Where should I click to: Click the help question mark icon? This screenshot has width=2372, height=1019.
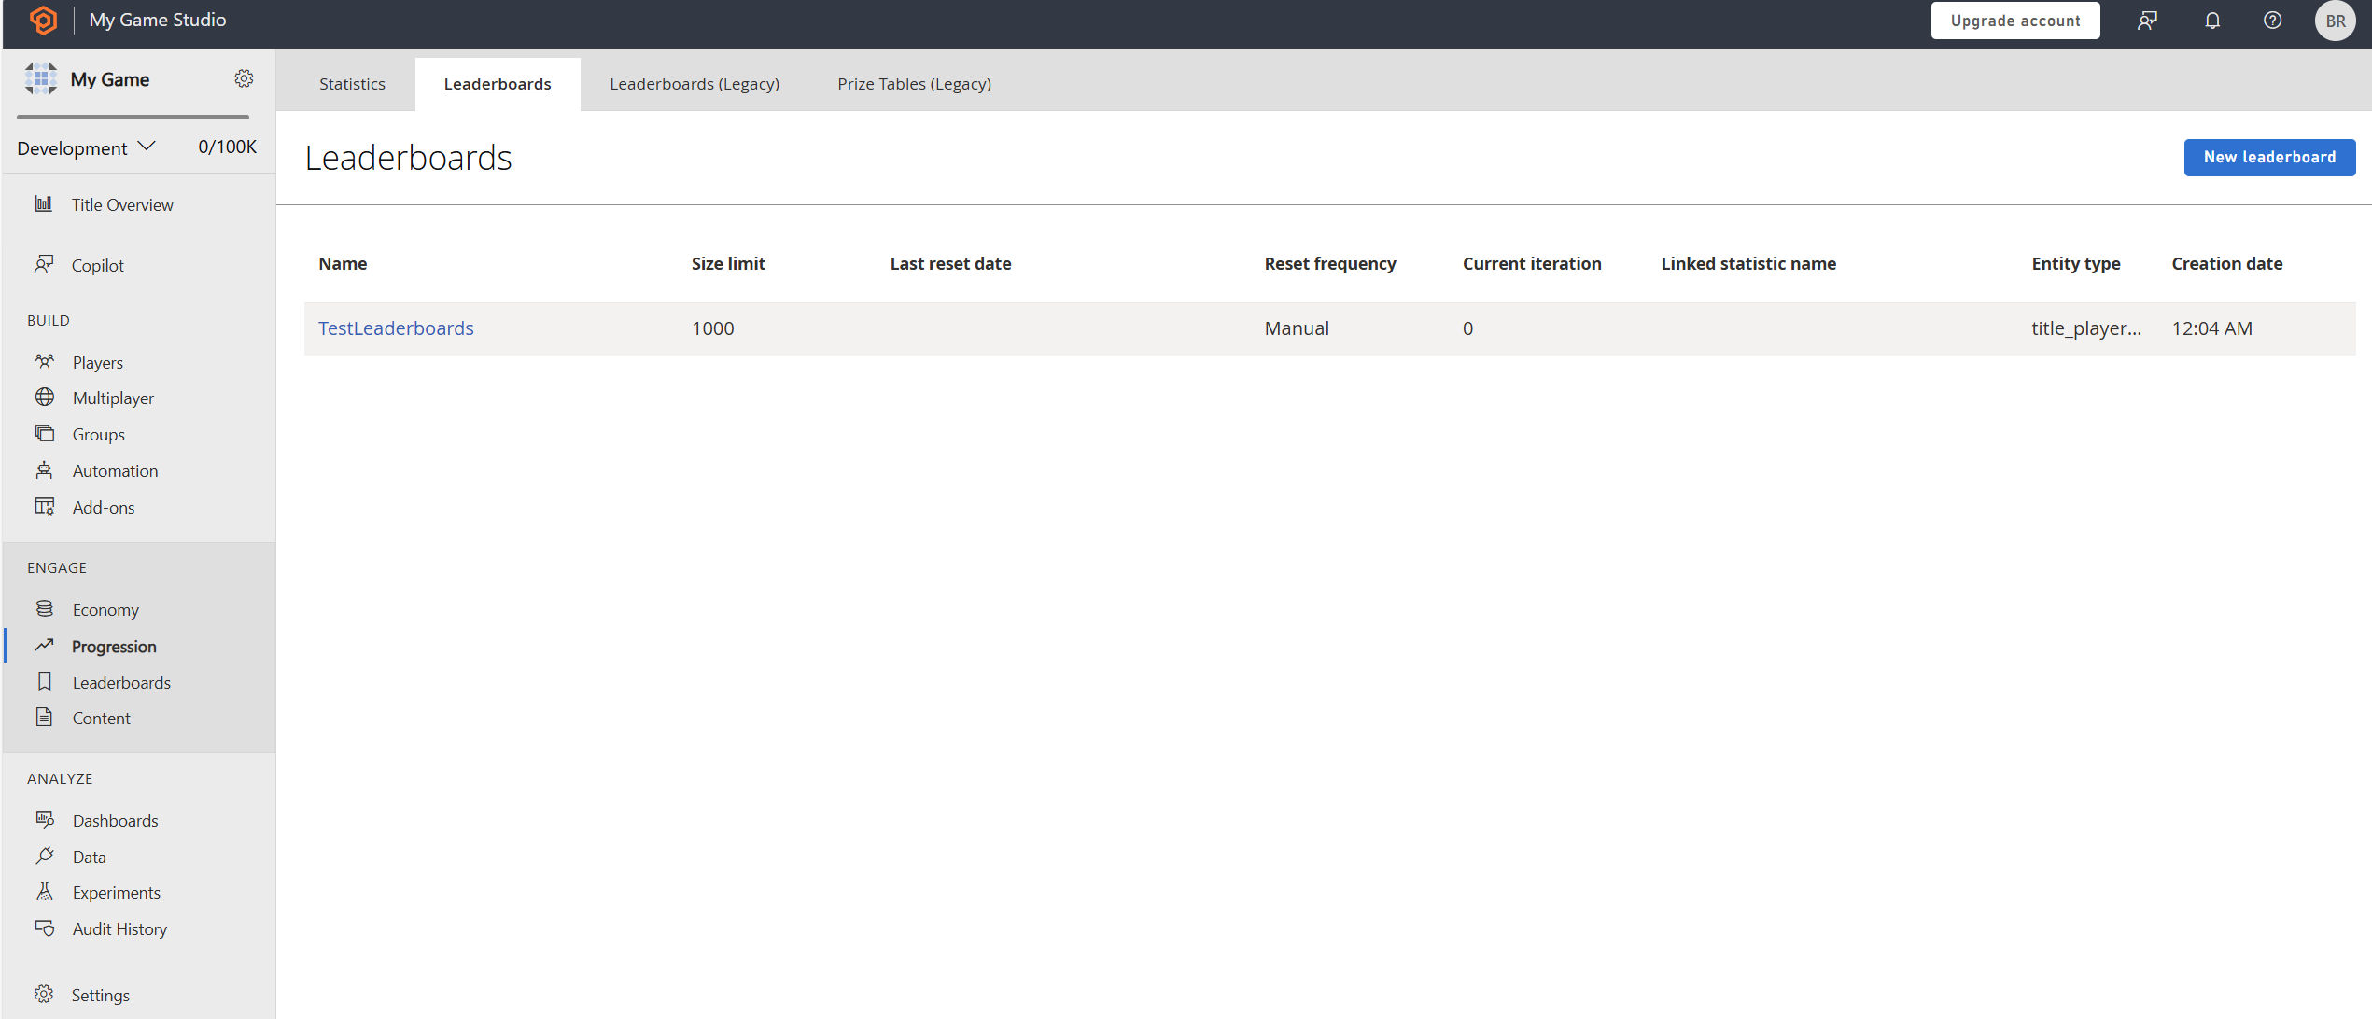tap(2272, 21)
